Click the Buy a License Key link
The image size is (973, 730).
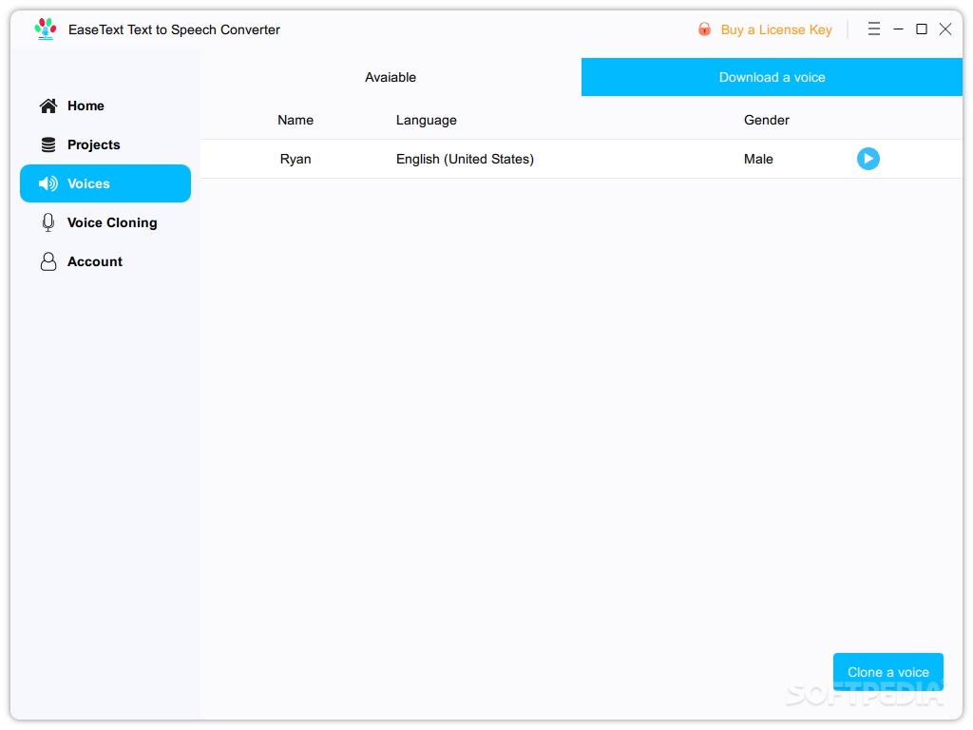pos(775,29)
